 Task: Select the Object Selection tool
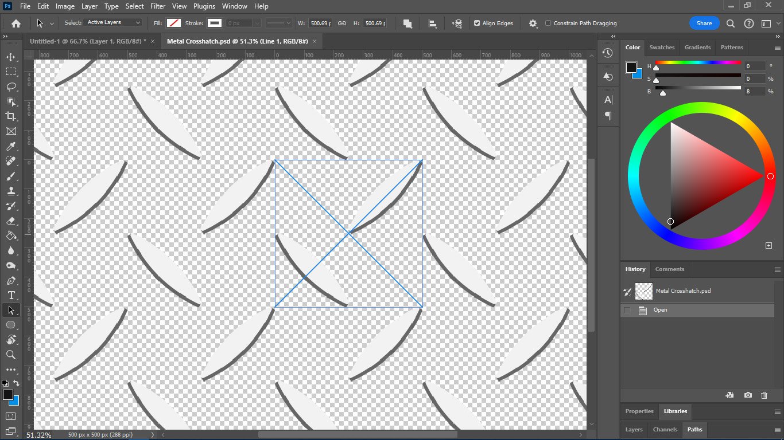pos(10,102)
